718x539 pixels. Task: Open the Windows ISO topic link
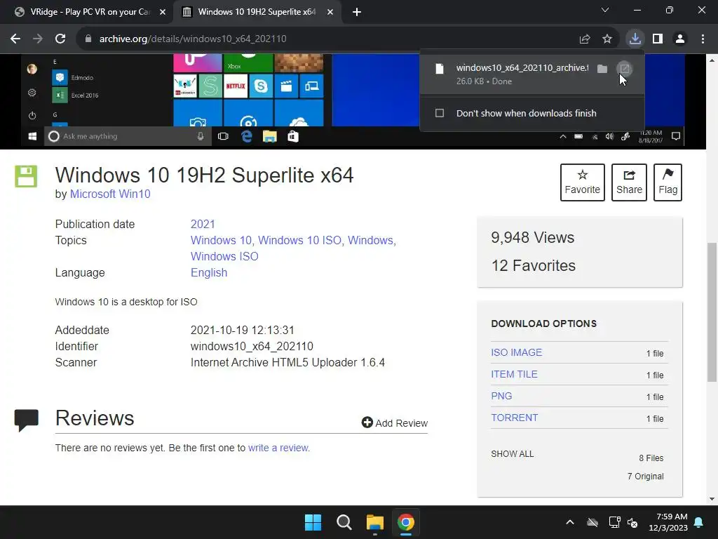click(224, 256)
